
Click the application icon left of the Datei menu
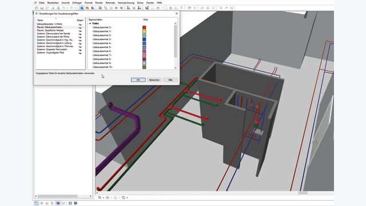tap(35, 2)
